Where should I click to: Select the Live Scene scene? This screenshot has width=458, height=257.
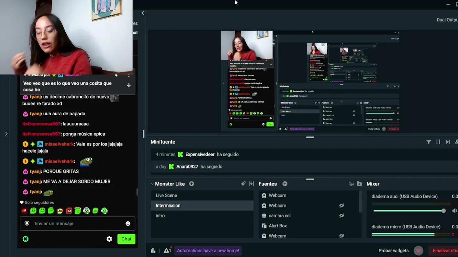tap(202, 195)
